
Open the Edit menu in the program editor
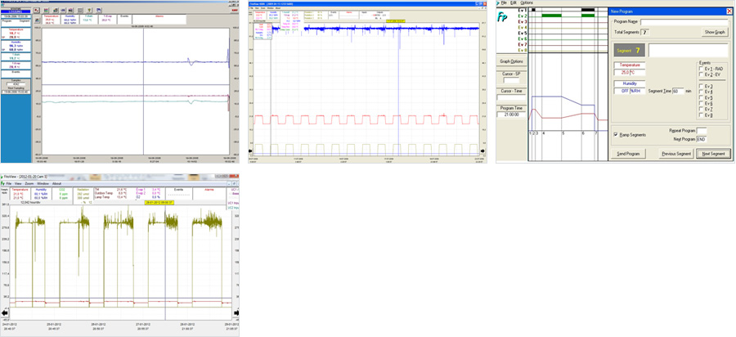pyautogui.click(x=513, y=2)
